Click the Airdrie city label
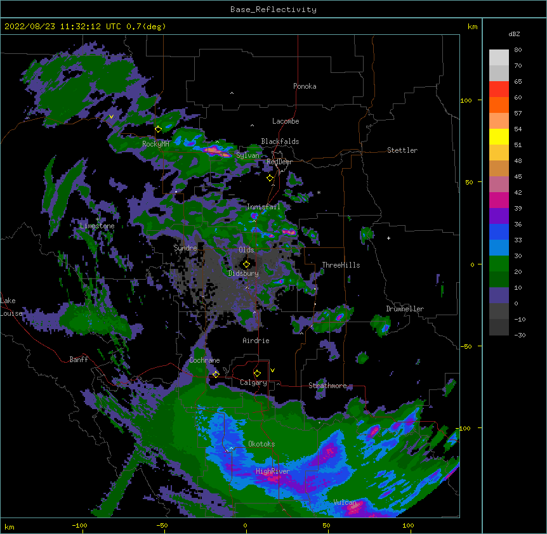The height and width of the screenshot is (534, 547). tap(256, 341)
